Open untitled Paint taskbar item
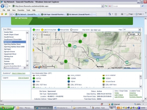Viewport: 147px width, 110px height. tap(100, 108)
